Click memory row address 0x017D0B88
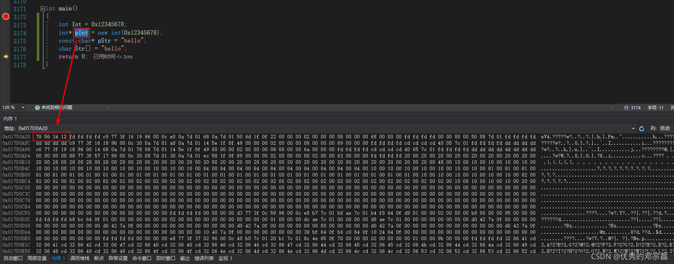The height and width of the screenshot is (264, 674). click(x=16, y=175)
